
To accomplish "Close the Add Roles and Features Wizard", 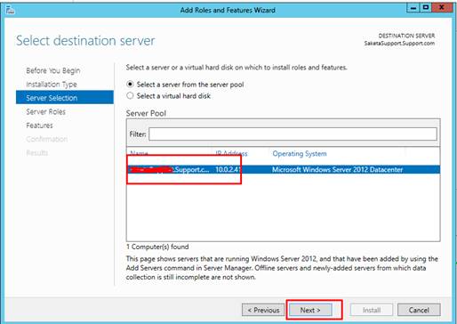I will (442, 7).
